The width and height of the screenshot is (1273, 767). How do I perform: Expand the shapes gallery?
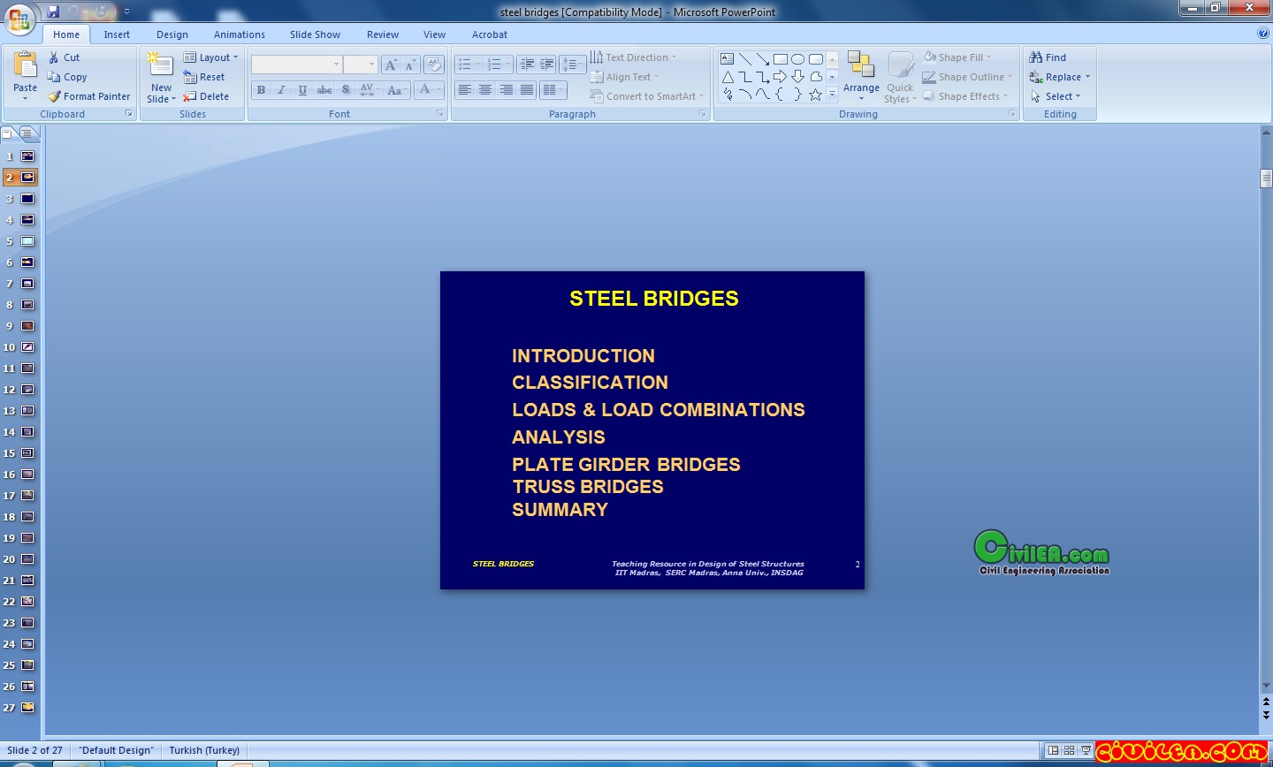832,95
